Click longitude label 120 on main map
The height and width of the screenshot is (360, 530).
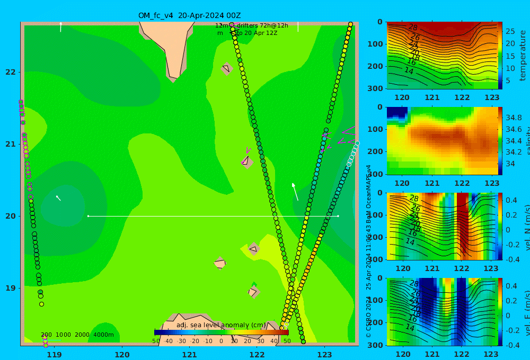coord(122,355)
